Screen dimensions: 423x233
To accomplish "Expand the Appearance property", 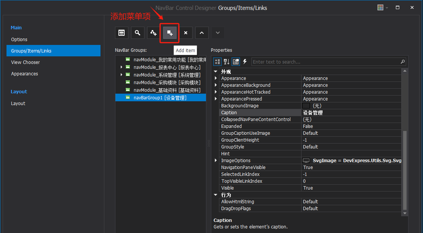I will tap(216, 78).
